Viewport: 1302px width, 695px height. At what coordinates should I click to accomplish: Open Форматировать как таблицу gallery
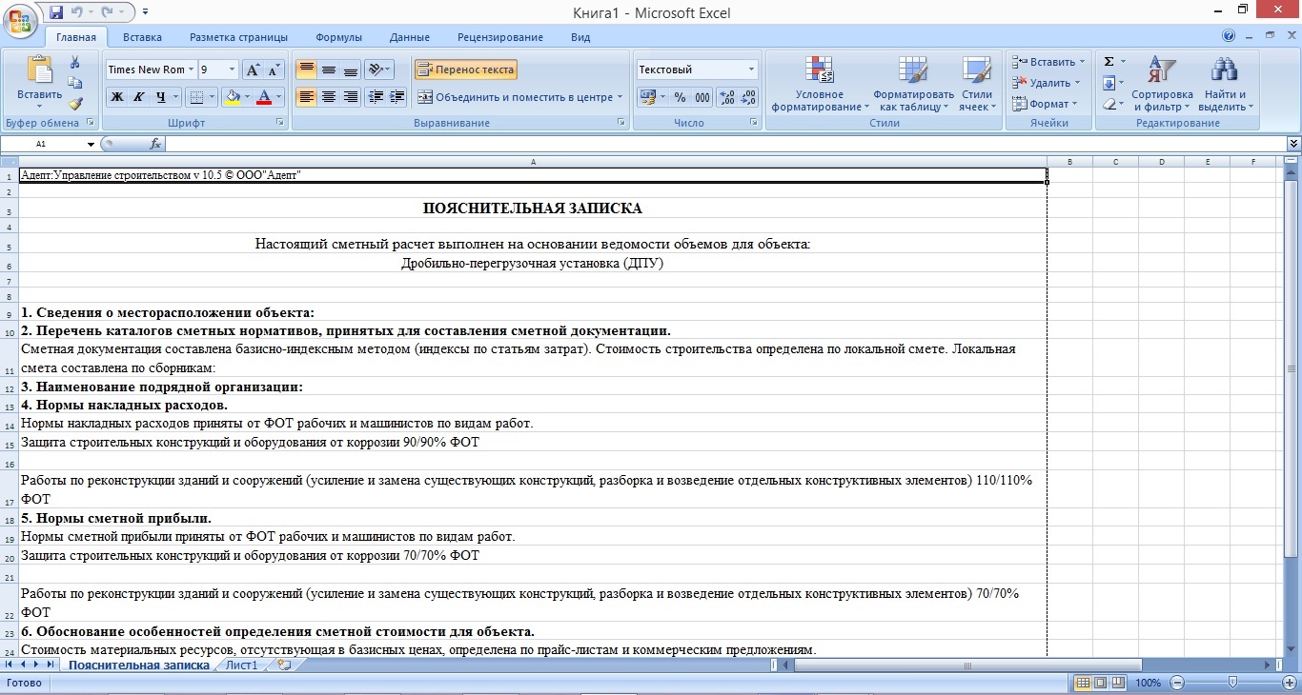pos(913,84)
